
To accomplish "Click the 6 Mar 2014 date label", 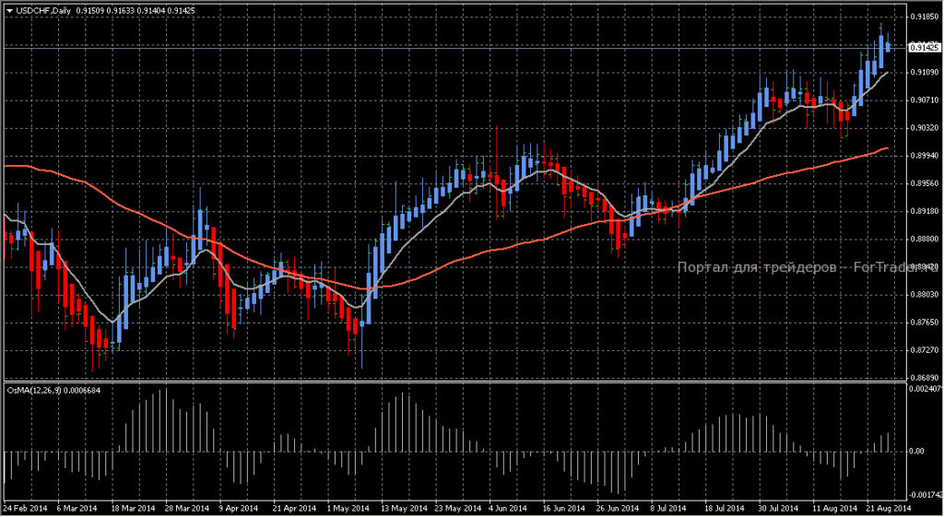I will pos(77,509).
